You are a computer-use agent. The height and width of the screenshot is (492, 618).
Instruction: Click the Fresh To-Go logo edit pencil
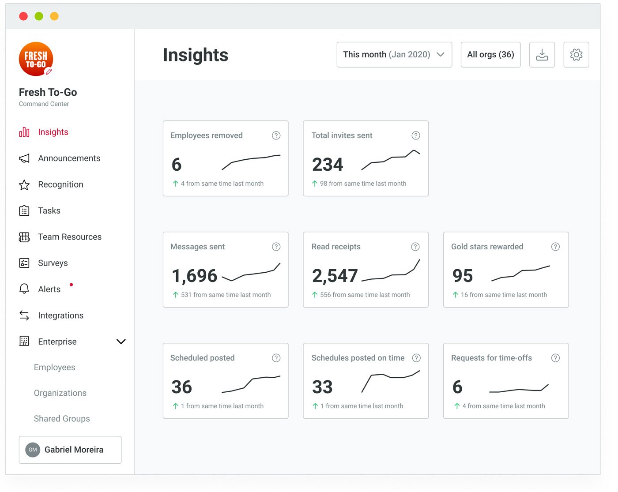(x=49, y=72)
